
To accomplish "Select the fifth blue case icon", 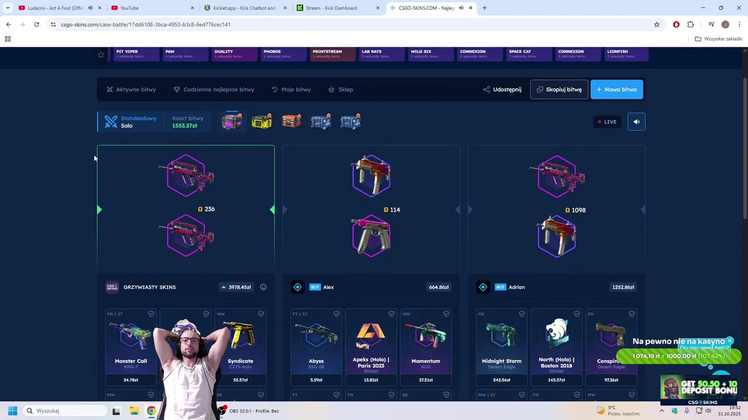I will [351, 121].
